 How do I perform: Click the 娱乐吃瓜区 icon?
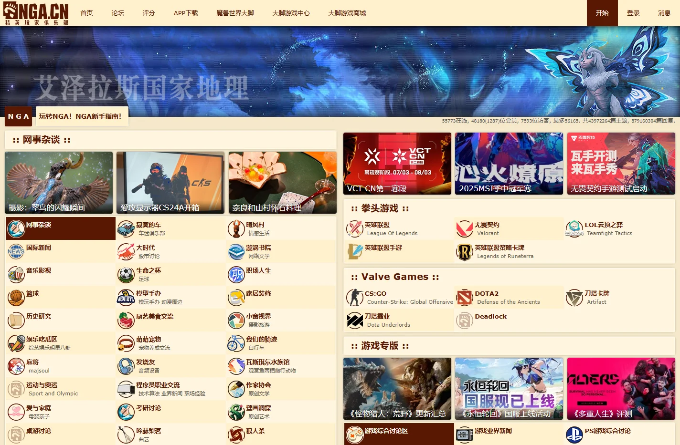(x=16, y=343)
